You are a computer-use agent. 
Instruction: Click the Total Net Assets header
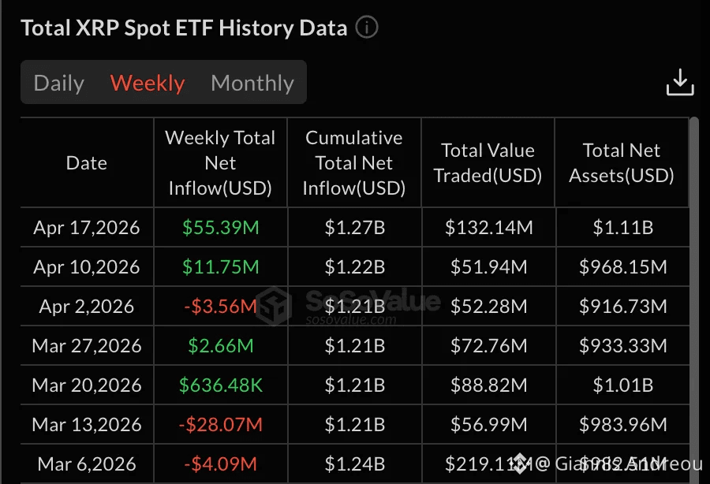(622, 163)
